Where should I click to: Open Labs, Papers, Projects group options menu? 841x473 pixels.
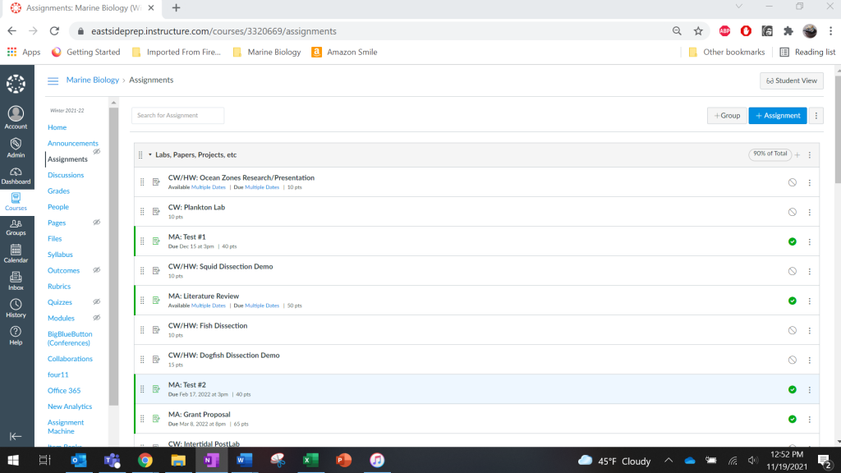[x=809, y=155]
